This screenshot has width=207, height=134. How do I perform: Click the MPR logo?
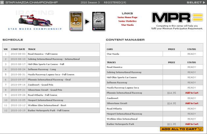point(177,17)
